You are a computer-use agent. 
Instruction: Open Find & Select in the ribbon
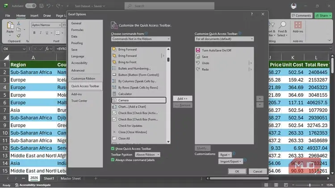click(x=282, y=29)
